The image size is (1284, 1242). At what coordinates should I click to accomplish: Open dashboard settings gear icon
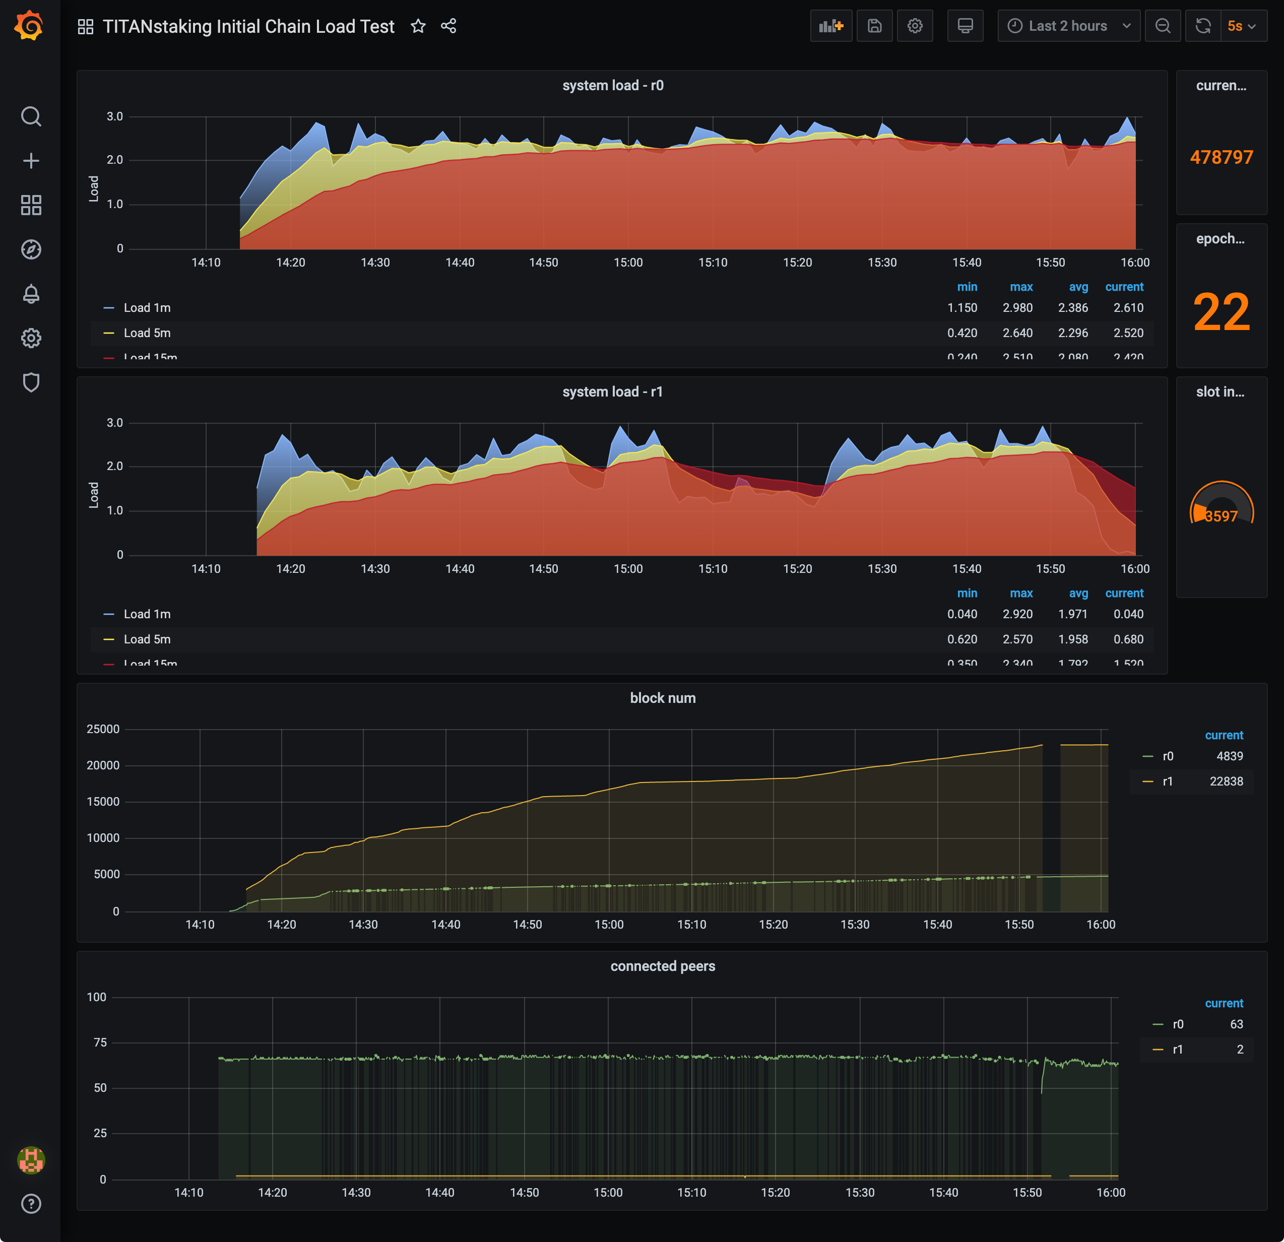[x=915, y=26]
